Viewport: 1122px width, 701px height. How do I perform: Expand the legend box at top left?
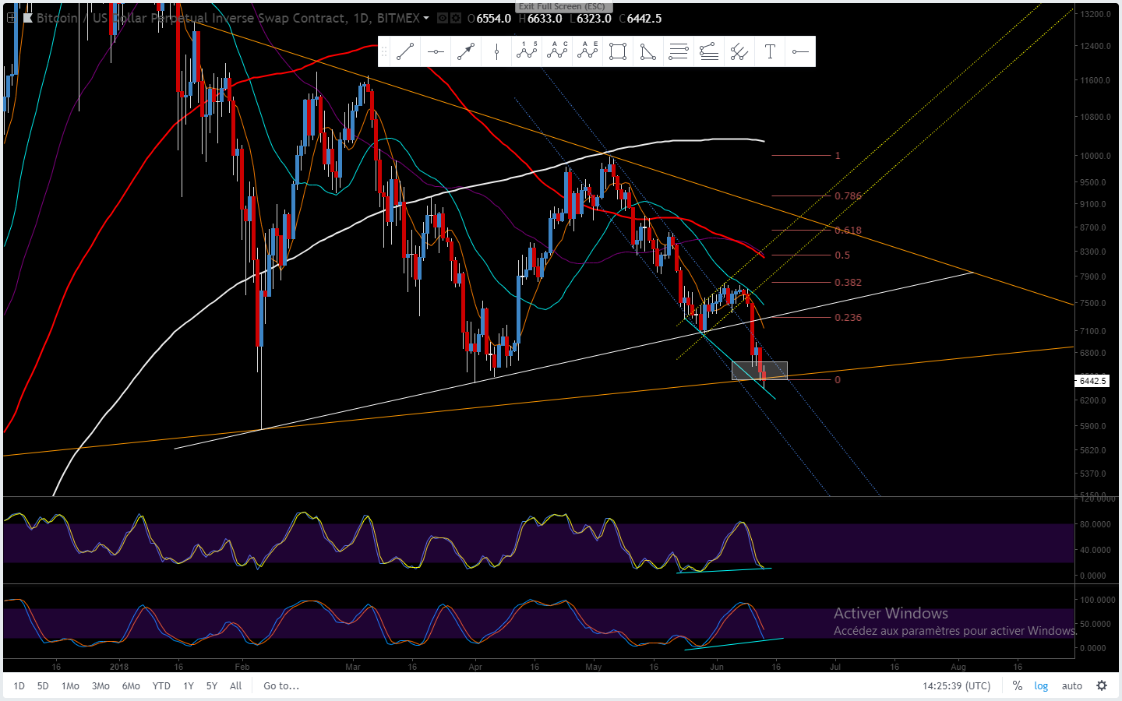11,17
